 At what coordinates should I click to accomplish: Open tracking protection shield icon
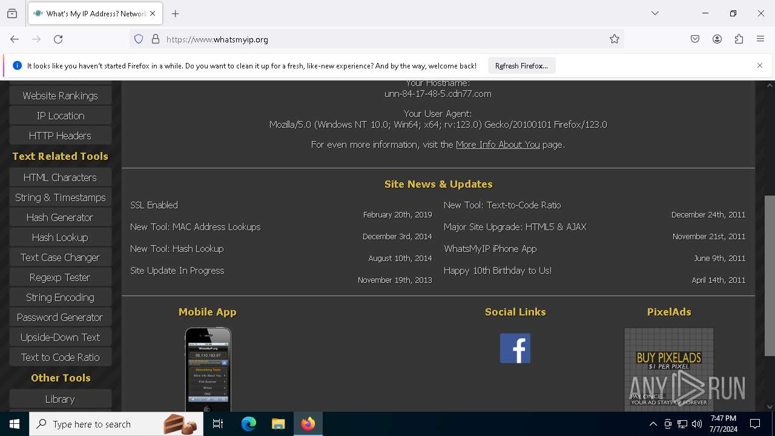point(139,39)
